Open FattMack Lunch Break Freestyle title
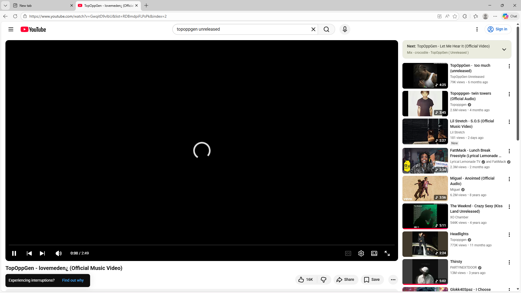This screenshot has width=521, height=293. [476, 153]
